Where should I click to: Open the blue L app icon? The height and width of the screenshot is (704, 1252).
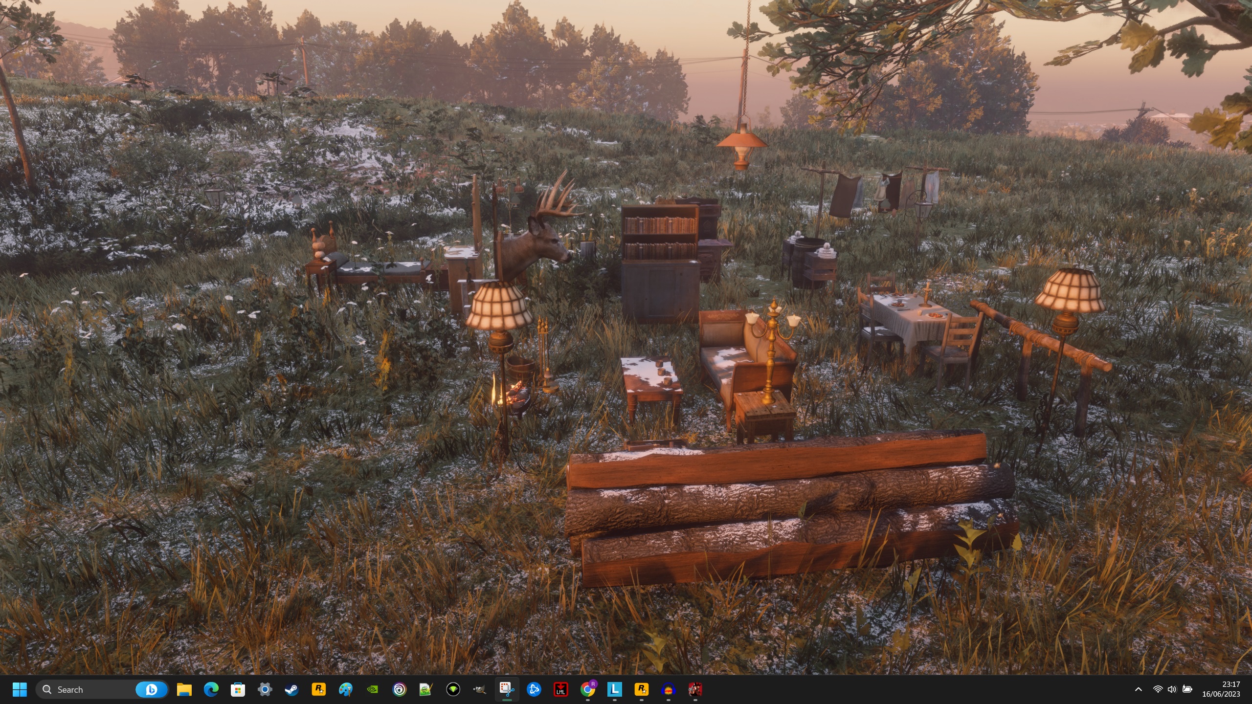pos(615,689)
